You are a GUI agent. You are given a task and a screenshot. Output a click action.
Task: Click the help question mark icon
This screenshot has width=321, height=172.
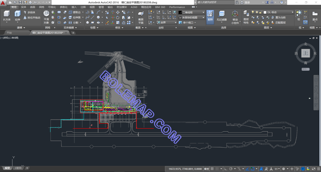click(282, 2)
